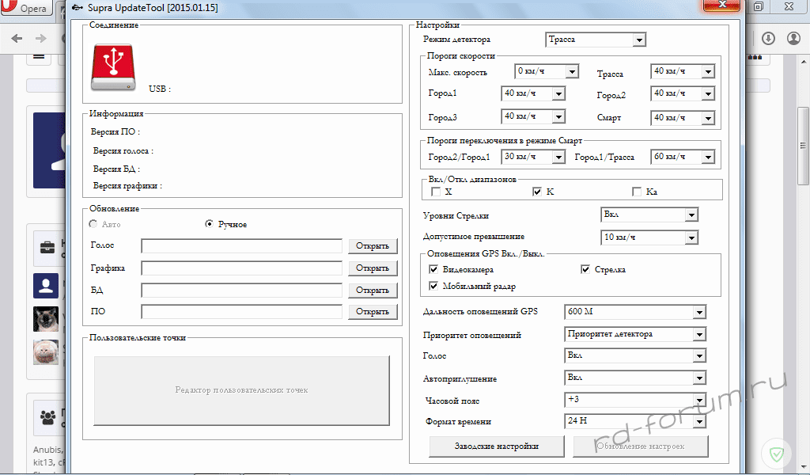Close the Supra UpdateTool window
The width and height of the screenshot is (810, 475).
tap(721, 6)
